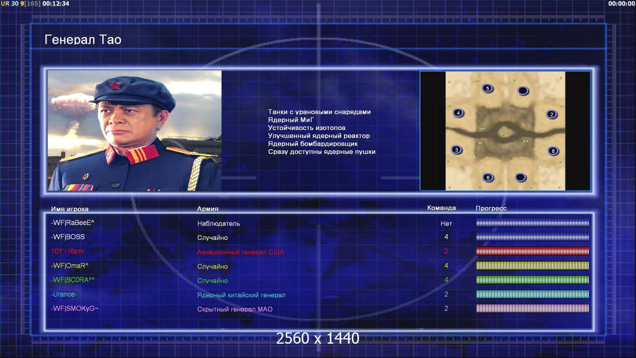Click the cyan -Urance- progress bar
This screenshot has height=358, width=636.
pyautogui.click(x=532, y=294)
